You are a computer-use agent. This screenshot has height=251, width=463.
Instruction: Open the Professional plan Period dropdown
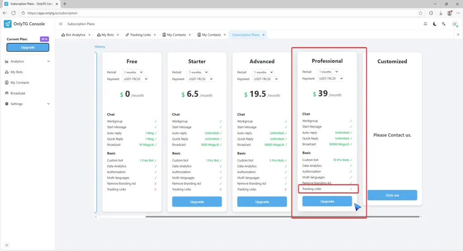pos(328,72)
